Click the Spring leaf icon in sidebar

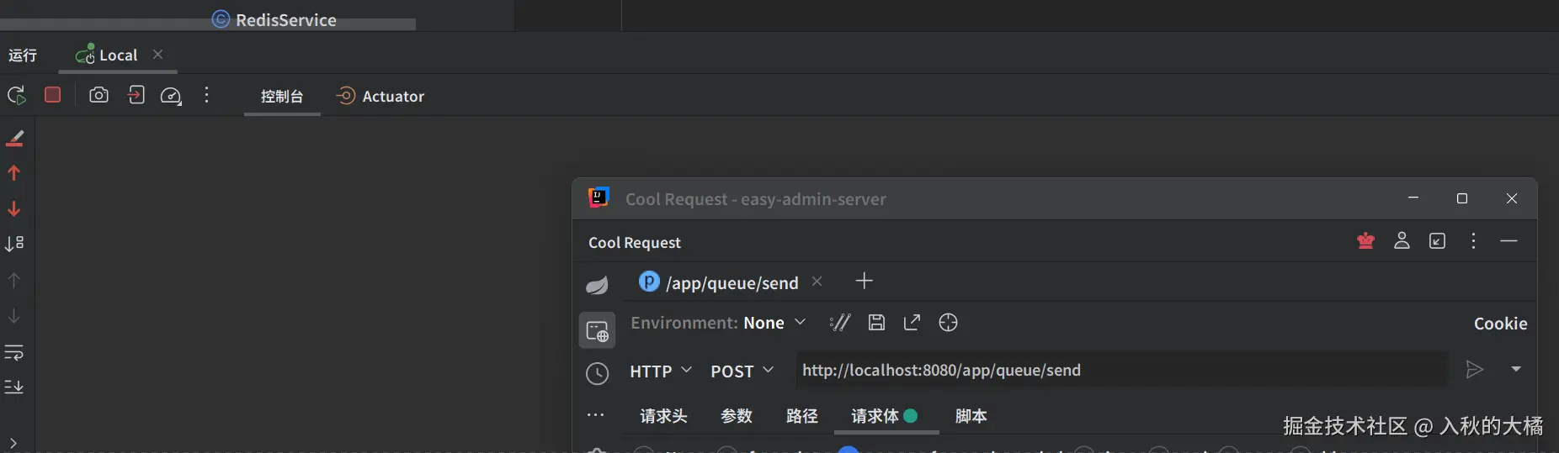597,285
